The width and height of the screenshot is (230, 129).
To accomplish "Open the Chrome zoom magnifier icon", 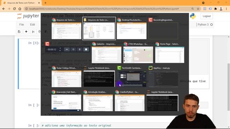I will coord(193,9).
